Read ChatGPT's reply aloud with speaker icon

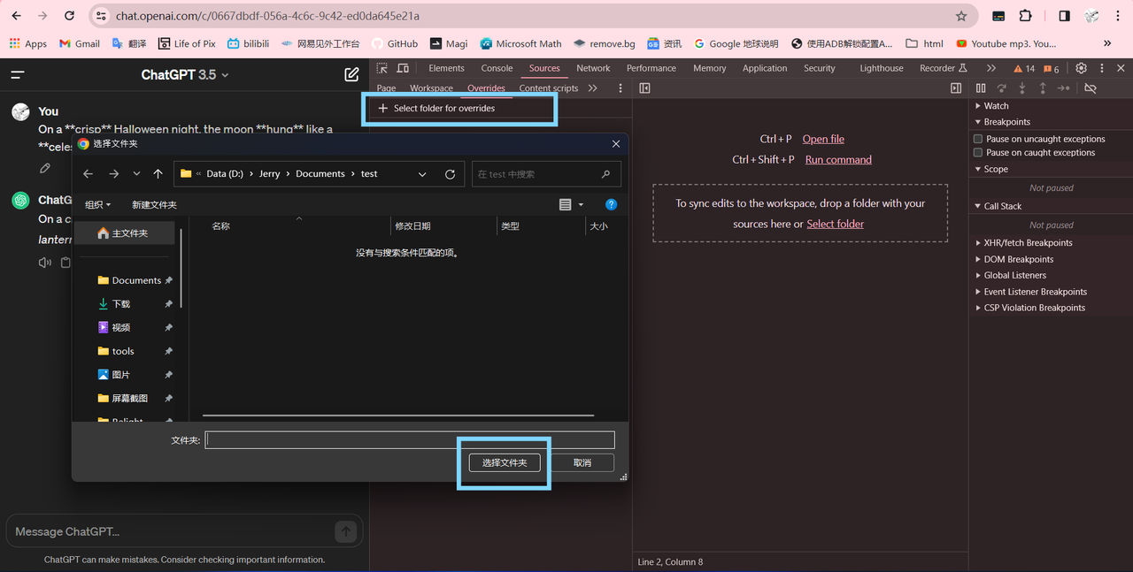[45, 263]
